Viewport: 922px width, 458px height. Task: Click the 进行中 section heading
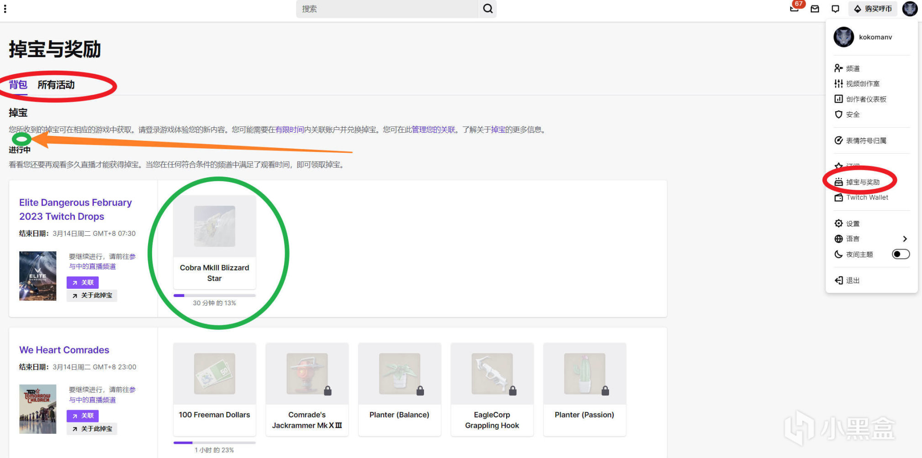click(20, 150)
